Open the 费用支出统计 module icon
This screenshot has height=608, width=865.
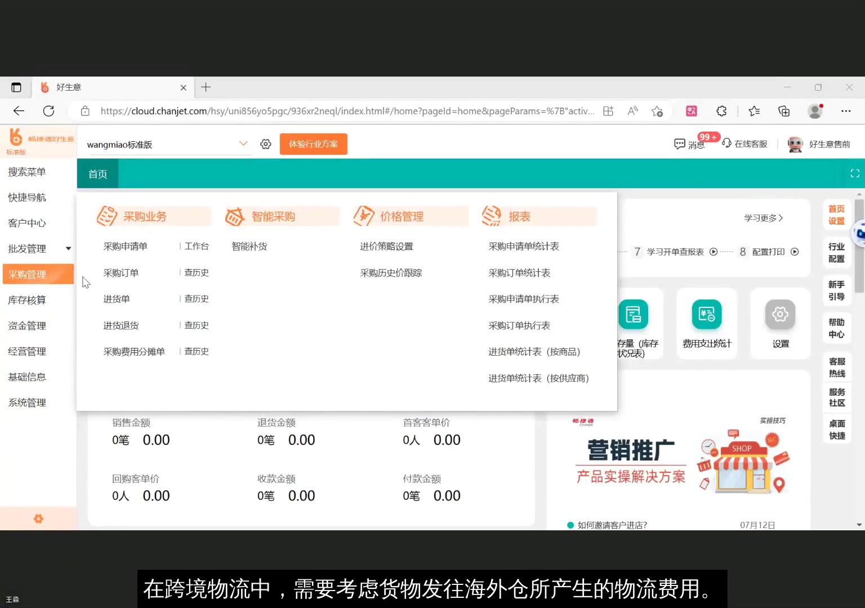pos(707,314)
